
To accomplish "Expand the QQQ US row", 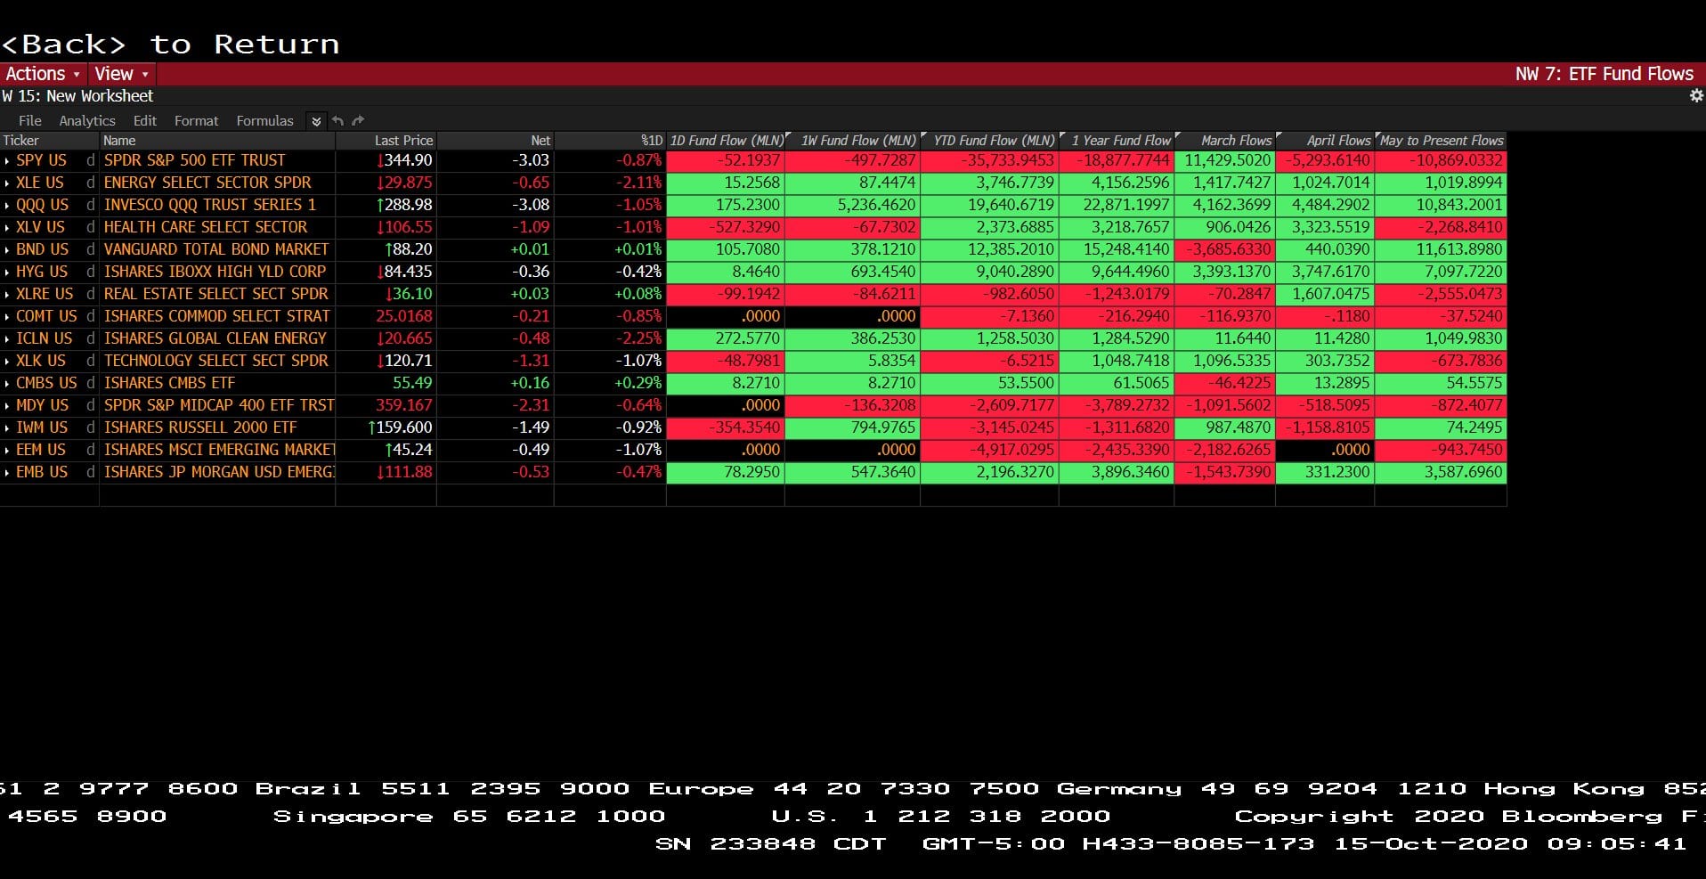I will tap(7, 205).
